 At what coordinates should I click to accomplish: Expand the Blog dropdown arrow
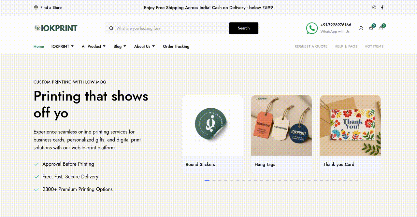click(x=125, y=46)
